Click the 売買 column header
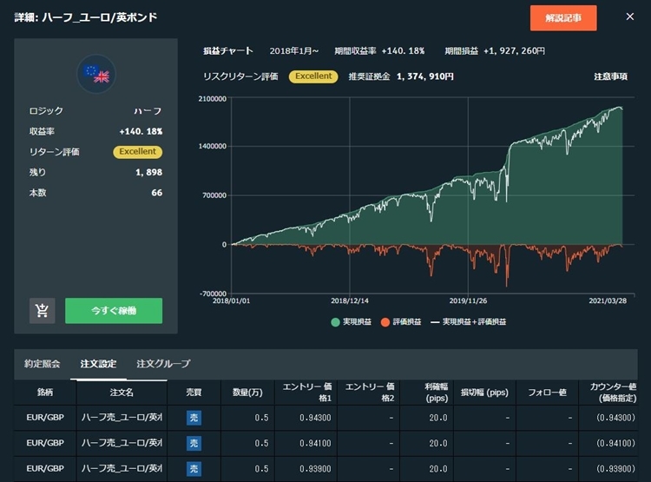 tap(194, 393)
